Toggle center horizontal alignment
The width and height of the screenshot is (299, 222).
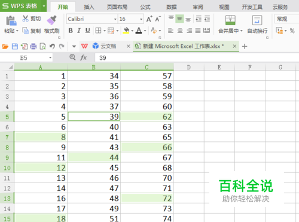pyautogui.click(x=180, y=31)
